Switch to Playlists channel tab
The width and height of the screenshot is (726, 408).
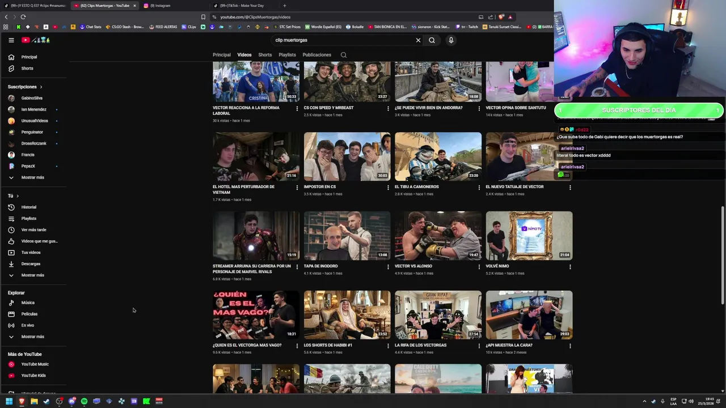[287, 55]
